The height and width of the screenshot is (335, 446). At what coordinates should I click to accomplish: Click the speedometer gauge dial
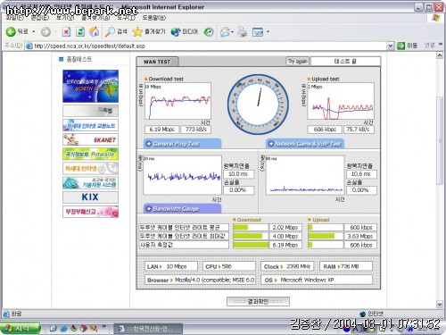[258, 105]
